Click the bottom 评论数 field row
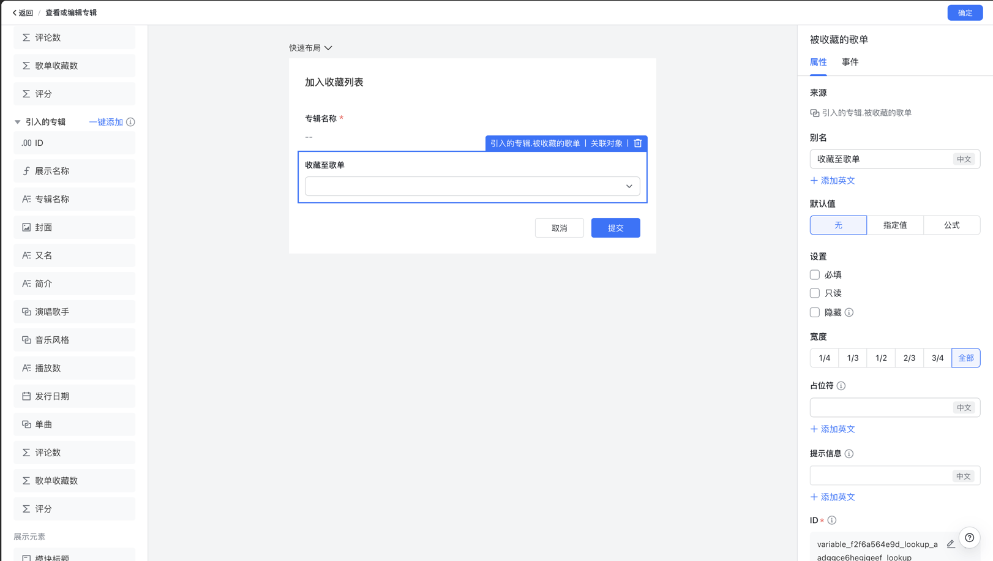Image resolution: width=993 pixels, height=561 pixels. (x=75, y=453)
